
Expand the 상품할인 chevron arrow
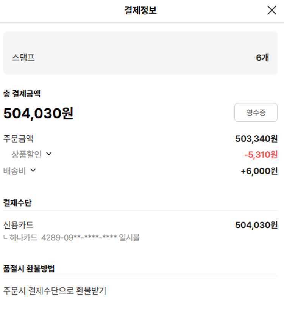click(x=49, y=154)
